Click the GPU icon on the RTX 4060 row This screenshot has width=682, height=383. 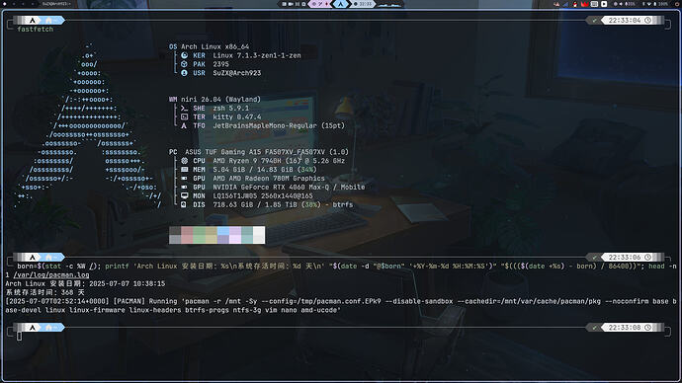point(185,188)
